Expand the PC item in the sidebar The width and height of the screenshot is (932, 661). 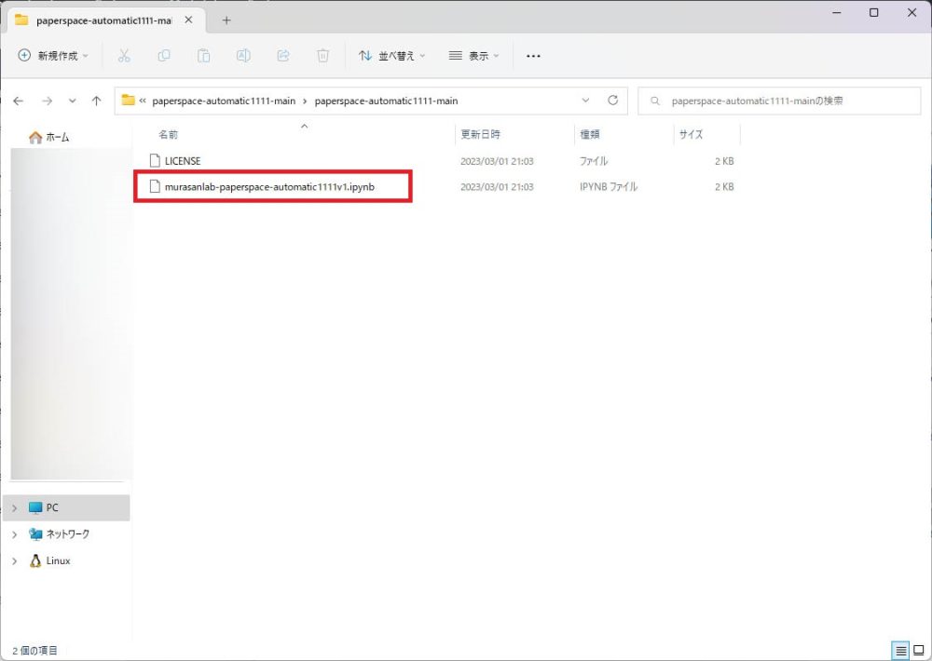pyautogui.click(x=15, y=507)
